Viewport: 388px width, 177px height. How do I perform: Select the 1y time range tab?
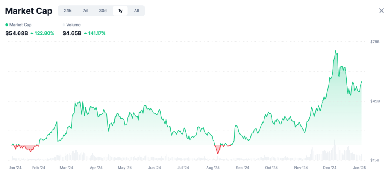tap(120, 11)
